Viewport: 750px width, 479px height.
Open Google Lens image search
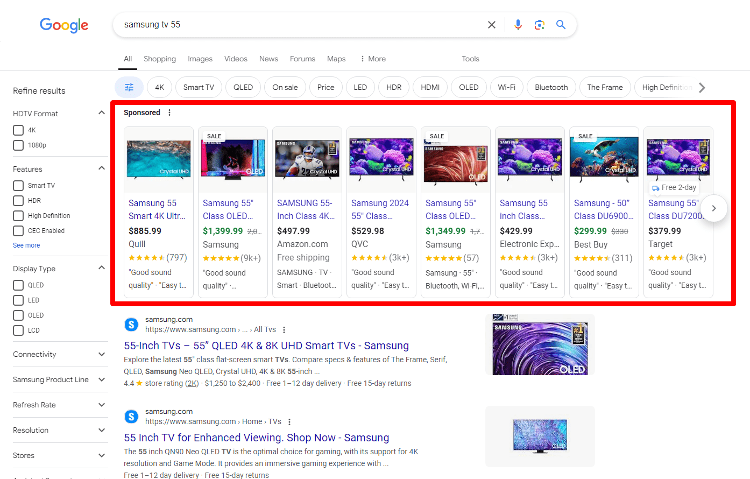[539, 24]
